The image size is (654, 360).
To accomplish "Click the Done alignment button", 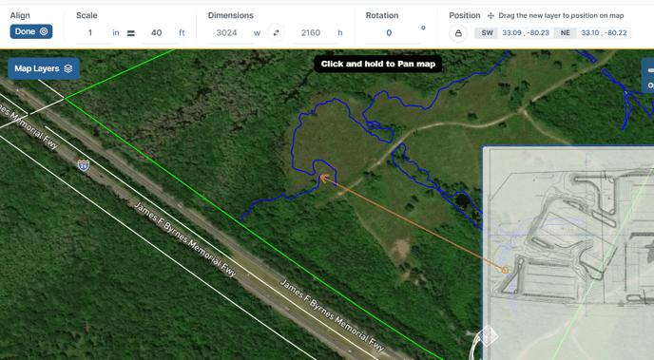I will pos(31,31).
